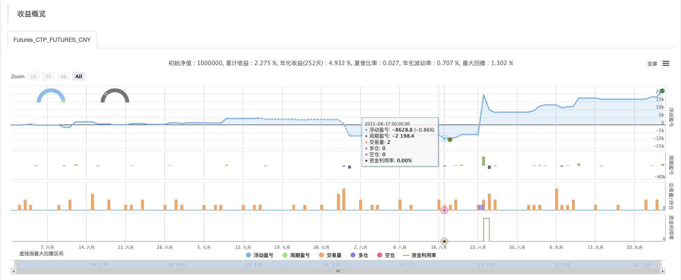Click the left navigator range handle
Screen dimensions: 681x280
[x=16, y=264]
